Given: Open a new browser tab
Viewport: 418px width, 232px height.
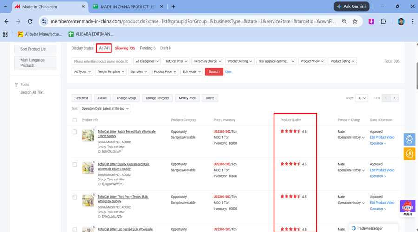Looking at the screenshot, I should [173, 6].
